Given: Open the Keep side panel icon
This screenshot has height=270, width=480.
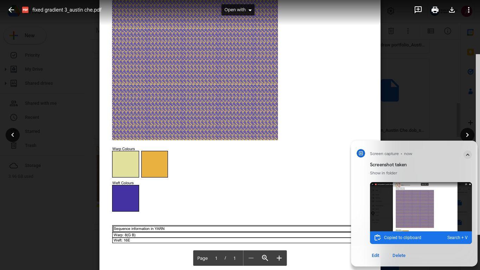Looking at the screenshot, I should 471,52.
